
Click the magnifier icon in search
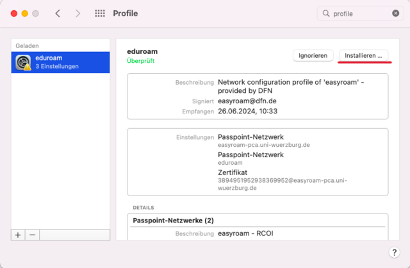[x=326, y=13]
